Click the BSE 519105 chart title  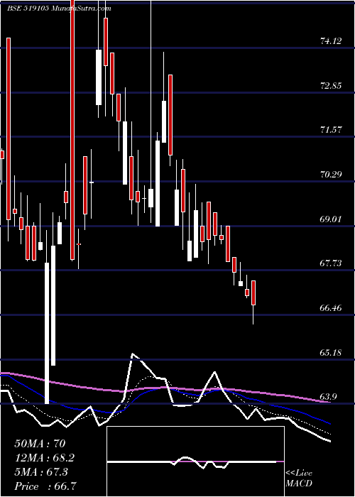point(59,9)
